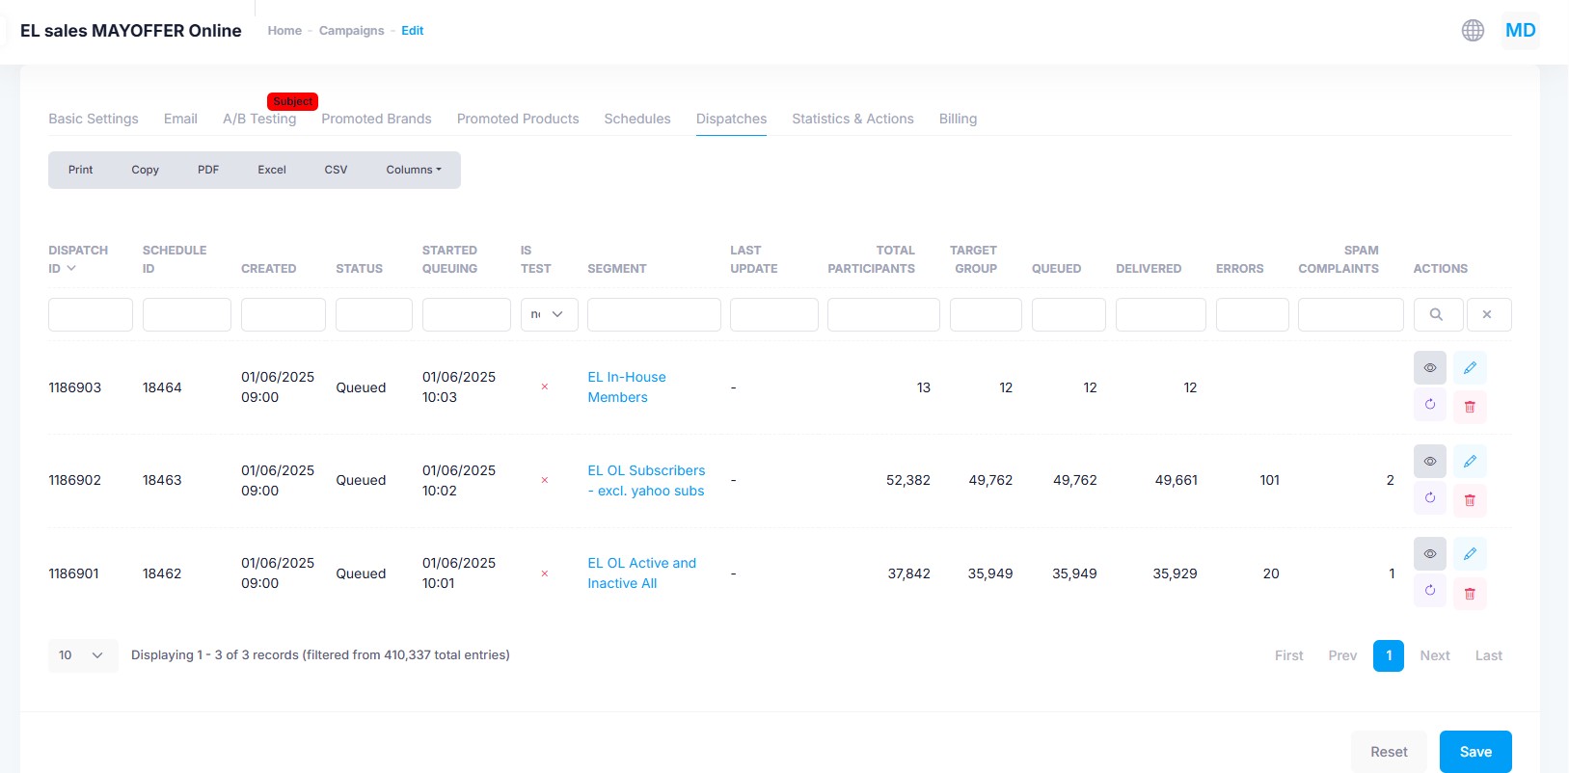
Task: Open EL OL Subscribers excl. yahoo link
Action: coord(646,481)
